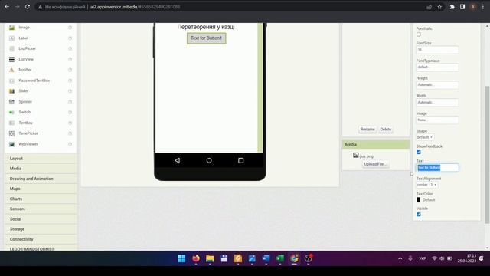The image size is (490, 276).
Task: Select the Switch component icon
Action: pyautogui.click(x=12, y=112)
